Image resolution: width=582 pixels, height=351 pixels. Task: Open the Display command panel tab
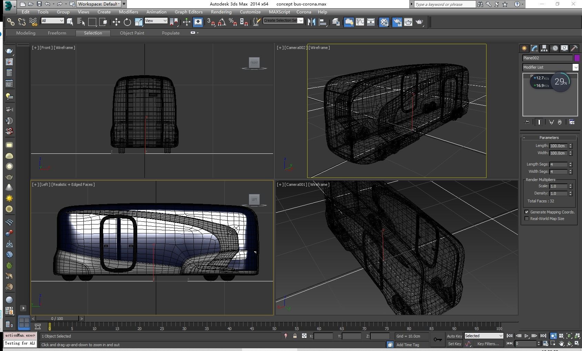click(x=564, y=48)
